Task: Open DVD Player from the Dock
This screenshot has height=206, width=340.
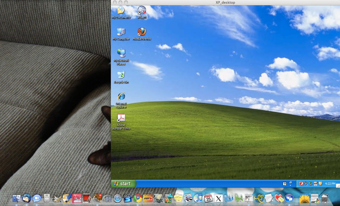Action: click(x=47, y=198)
